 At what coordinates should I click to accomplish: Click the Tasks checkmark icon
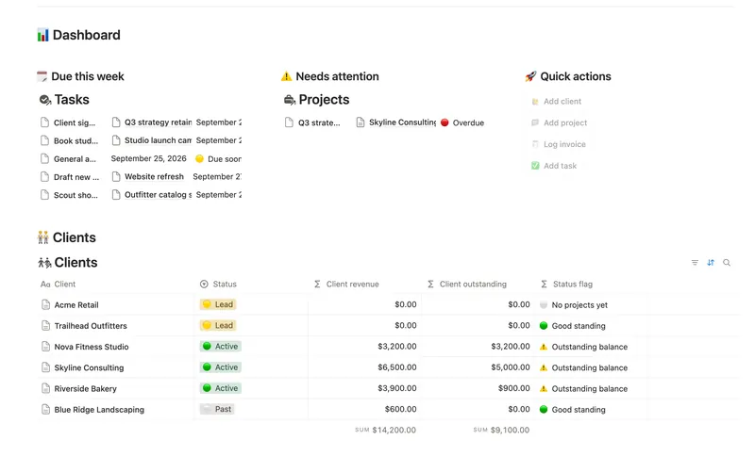click(44, 100)
